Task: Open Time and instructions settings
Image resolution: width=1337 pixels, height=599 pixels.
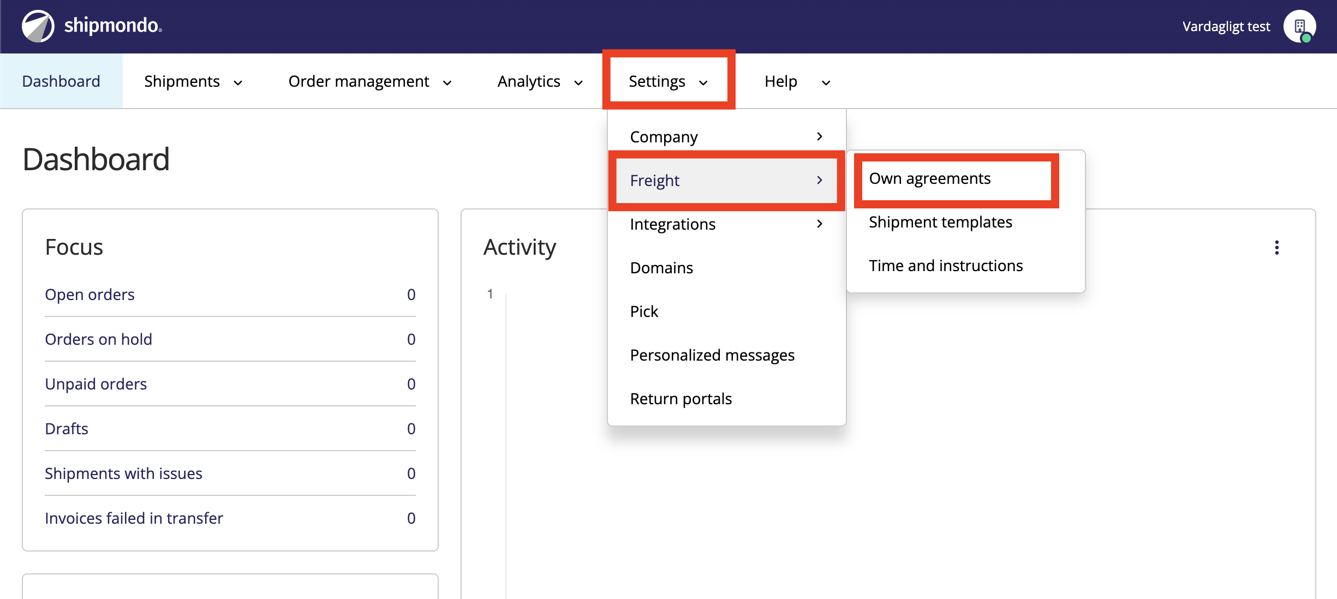Action: tap(946, 266)
